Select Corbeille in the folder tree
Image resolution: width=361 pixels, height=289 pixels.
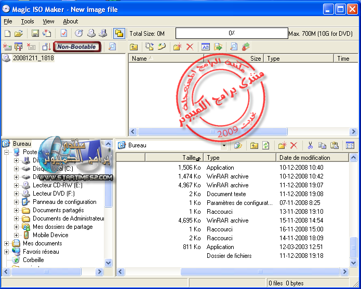coord(33,260)
